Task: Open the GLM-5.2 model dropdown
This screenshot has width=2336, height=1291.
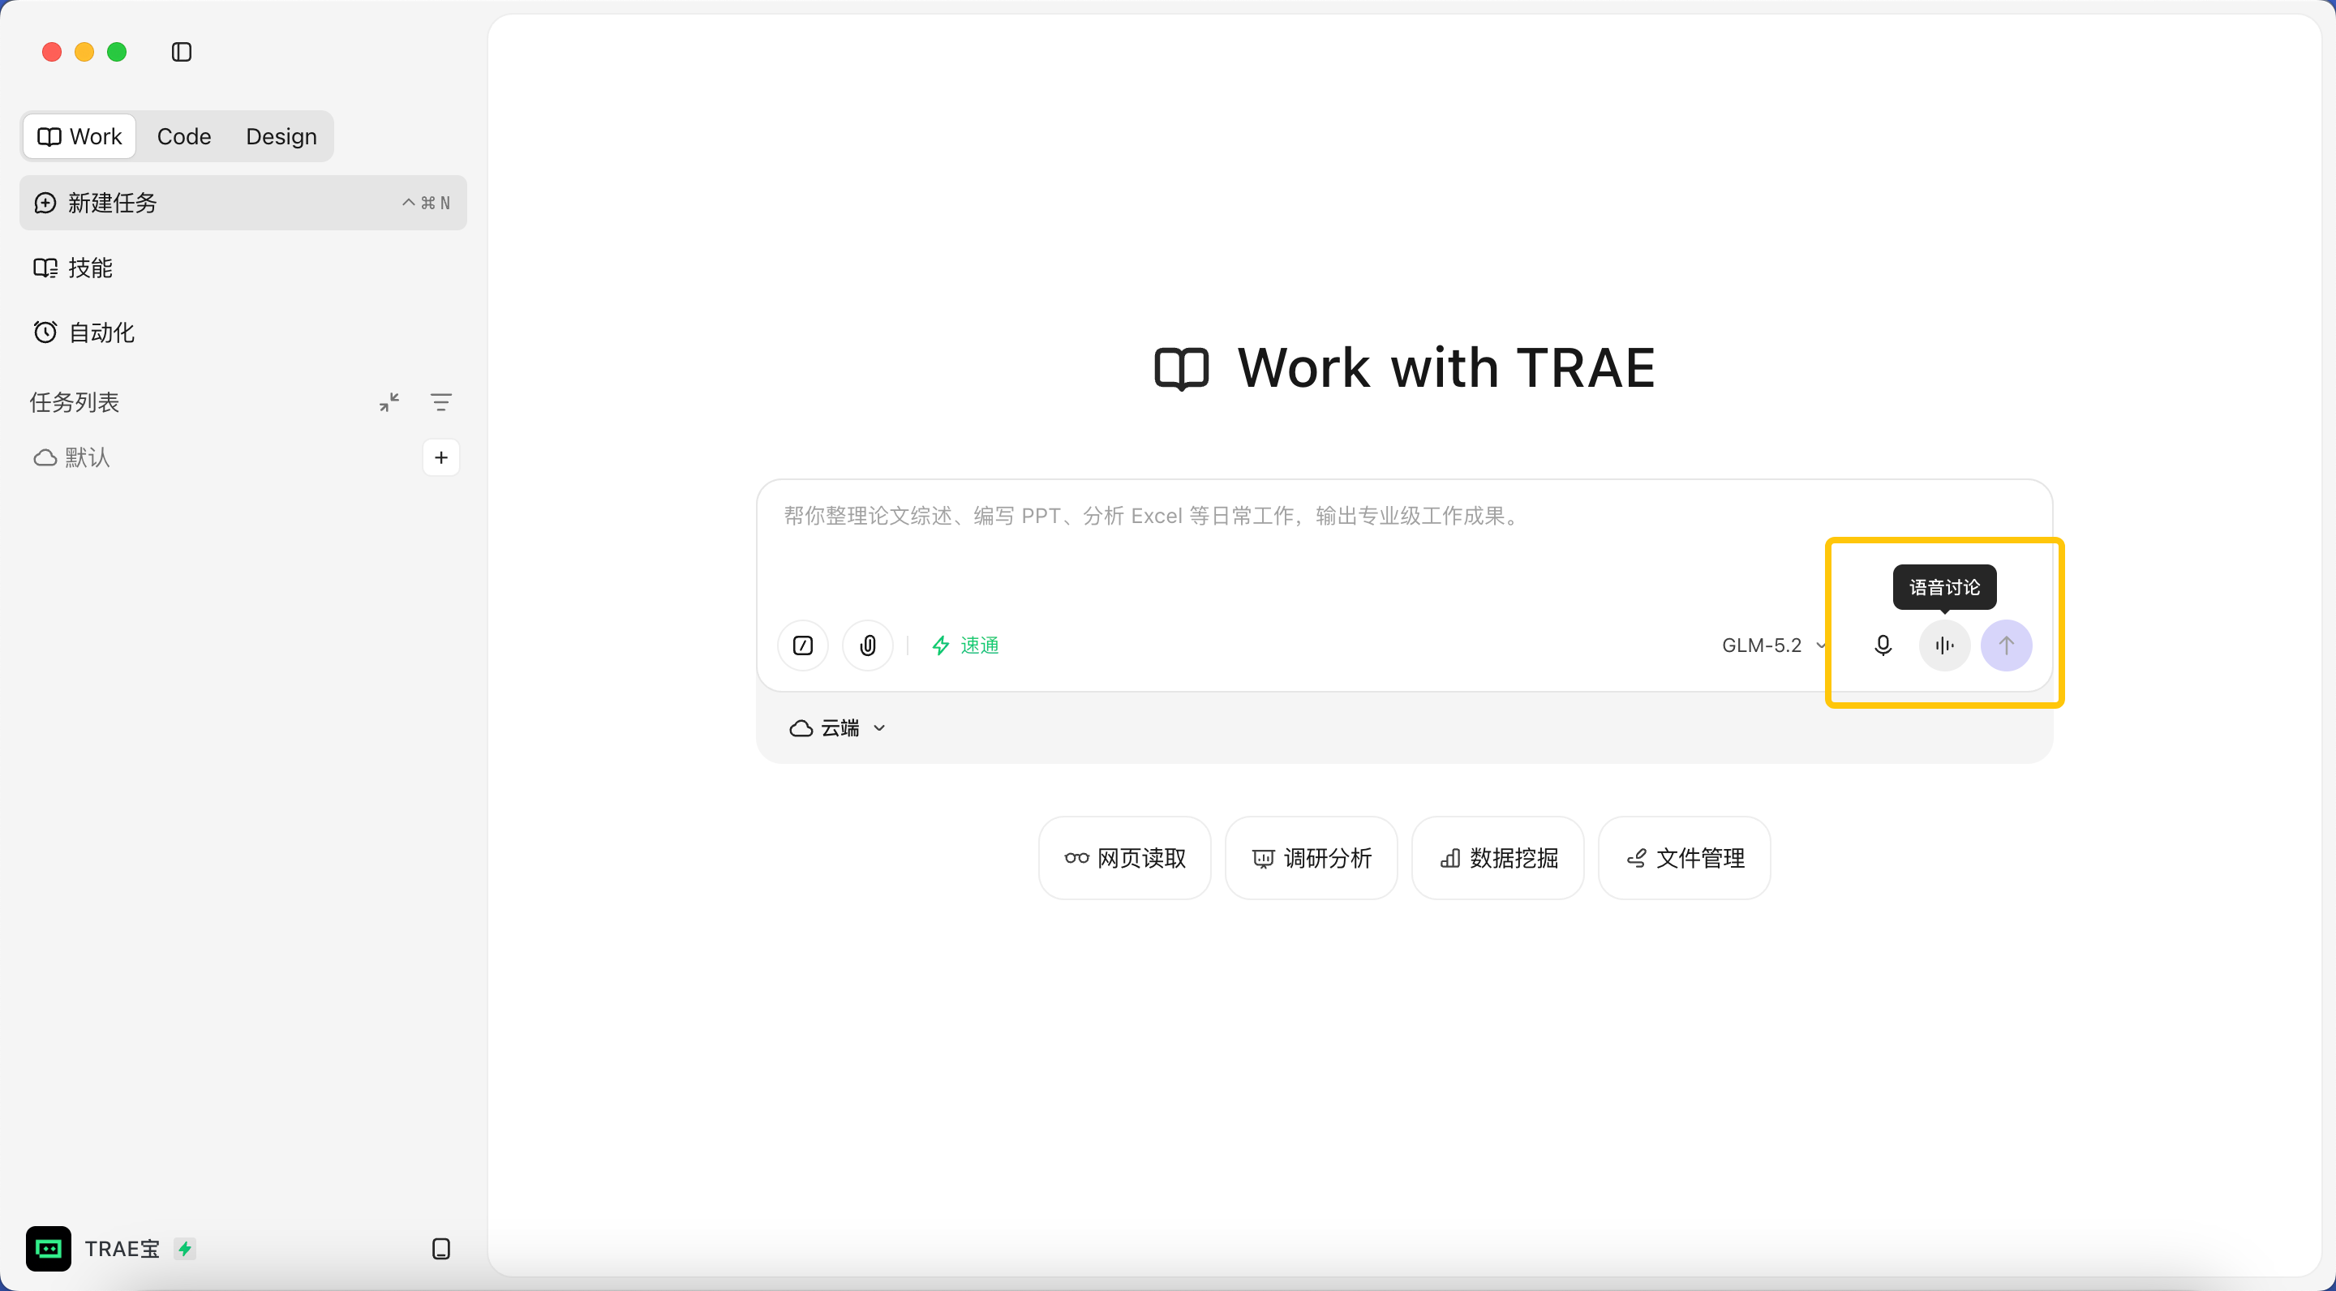Action: click(x=1773, y=645)
